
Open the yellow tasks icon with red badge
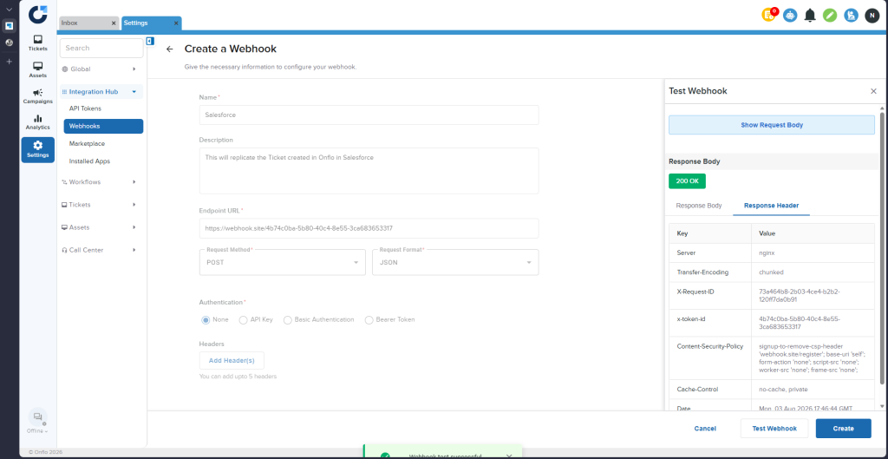[769, 16]
